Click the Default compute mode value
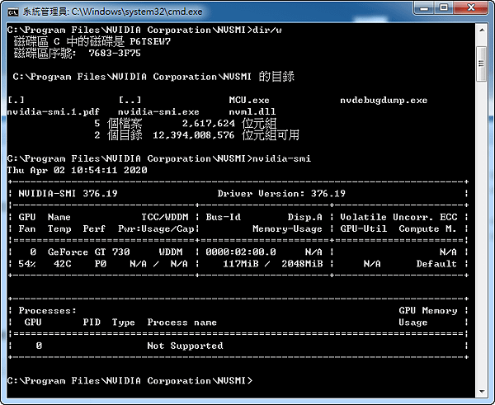This screenshot has width=495, height=405. click(x=436, y=264)
